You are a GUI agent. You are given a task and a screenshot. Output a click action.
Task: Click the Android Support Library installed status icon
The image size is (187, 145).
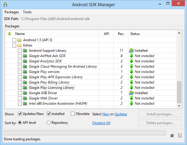[x=131, y=51]
